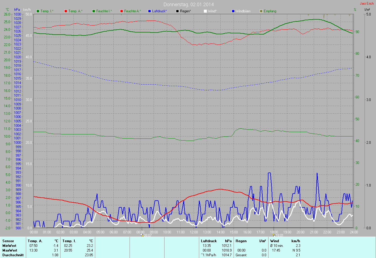Select the white Wind legend square
This screenshot has width=376, height=258.
pyautogui.click(x=205, y=11)
